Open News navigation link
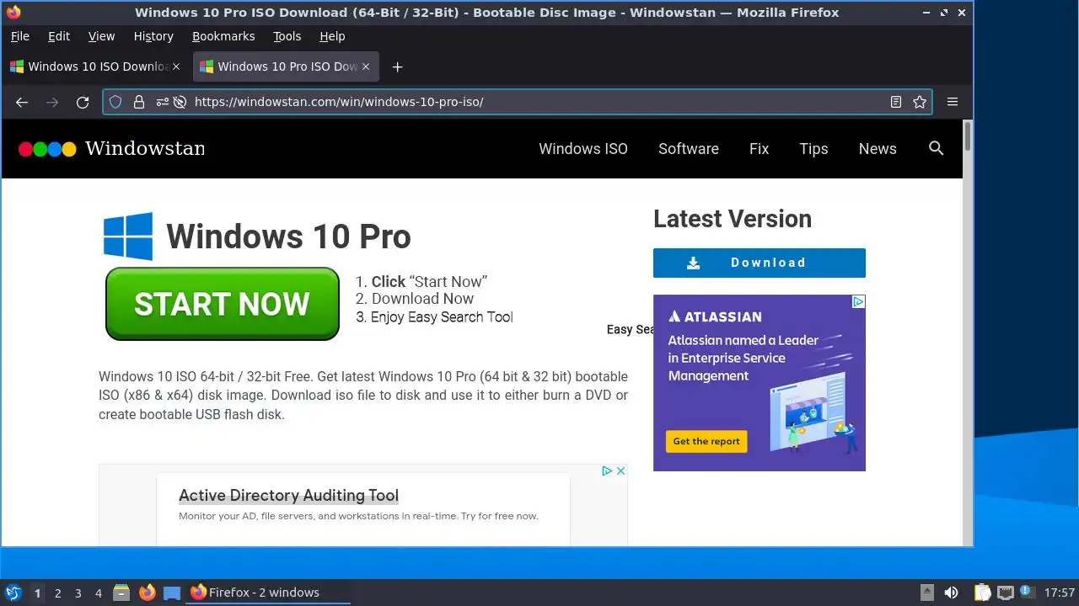This screenshot has width=1079, height=606. click(x=878, y=148)
